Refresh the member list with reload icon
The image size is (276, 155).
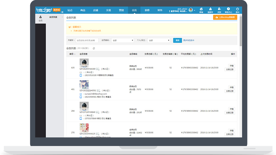tap(94, 48)
